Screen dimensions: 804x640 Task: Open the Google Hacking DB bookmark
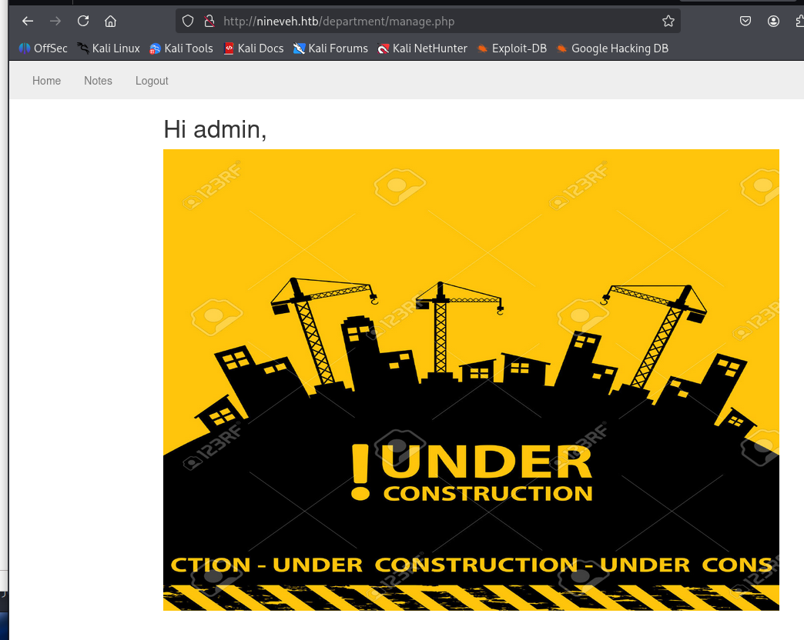612,48
